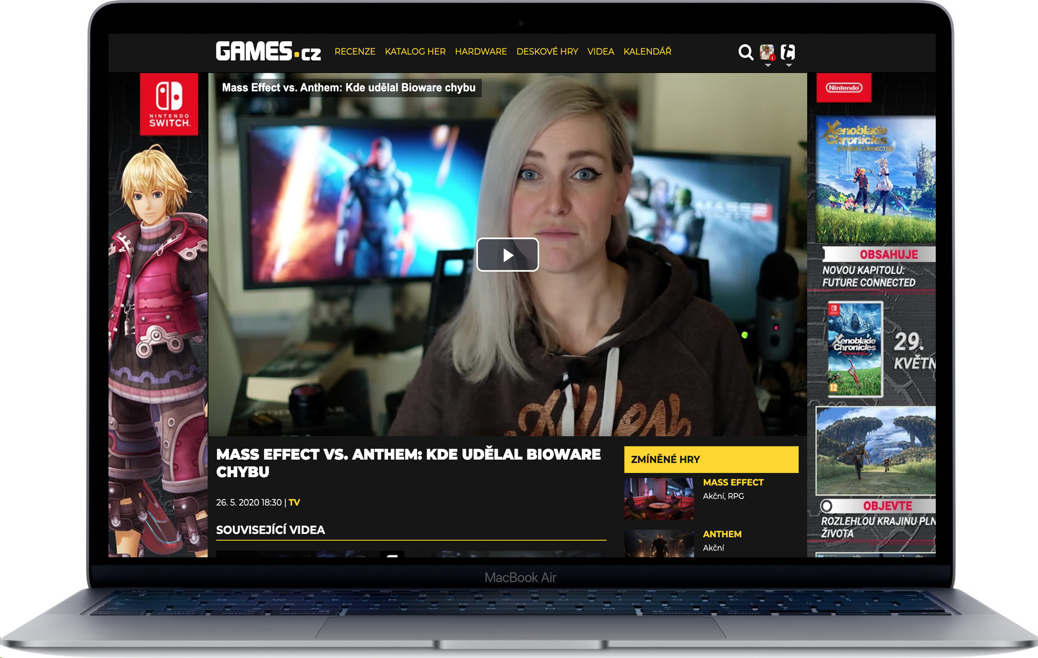1038x658 pixels.
Task: Open the Katalog her menu item
Action: point(415,51)
